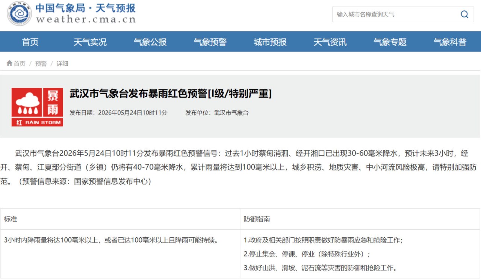481x279 pixels.
Task: Click the 发布单位：武汉市气象台 text
Action: point(217,113)
